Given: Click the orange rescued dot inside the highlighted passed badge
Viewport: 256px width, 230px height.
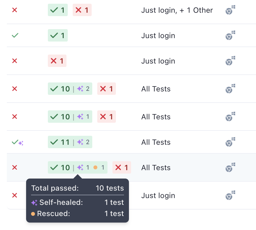Looking at the screenshot, I should 95,167.
